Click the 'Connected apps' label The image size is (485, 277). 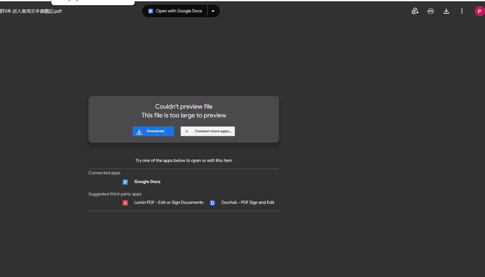coord(104,173)
